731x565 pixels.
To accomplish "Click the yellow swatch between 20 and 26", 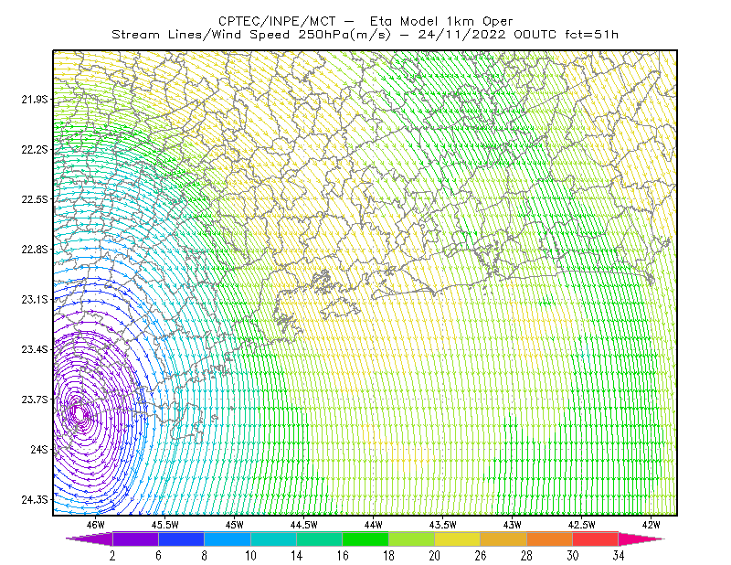I will pos(458,538).
